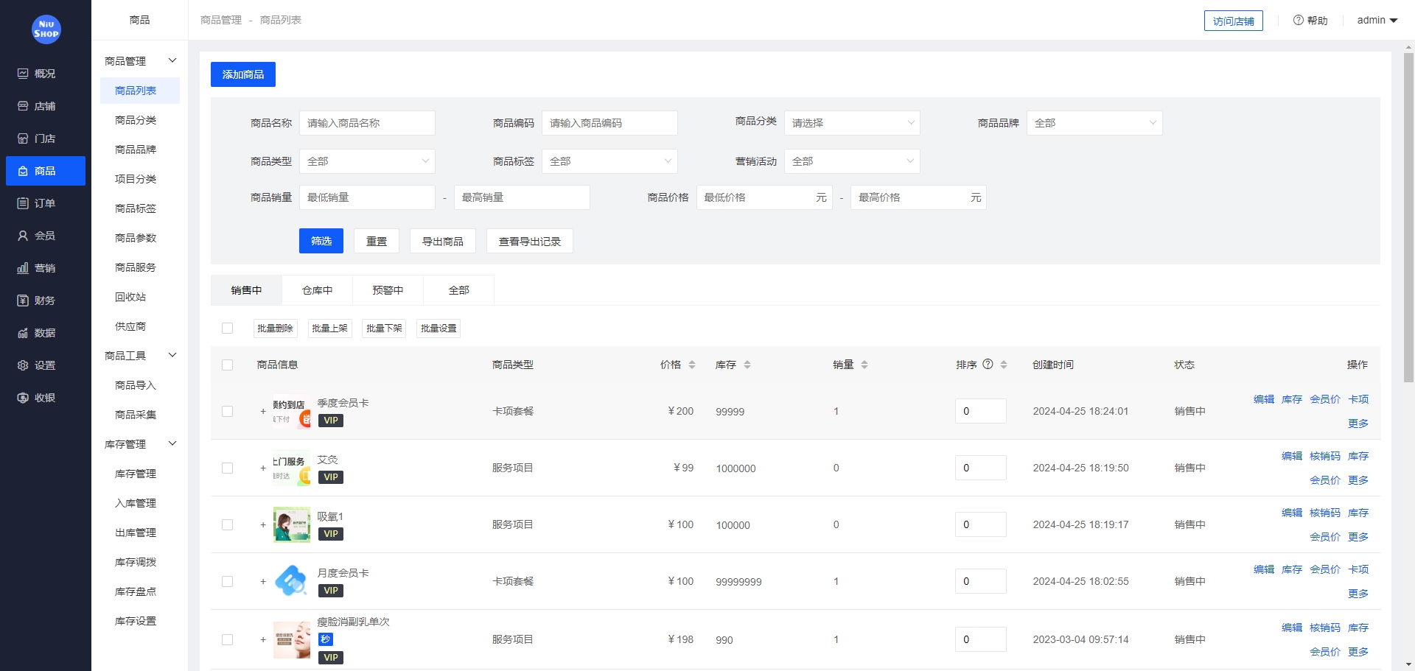Open the 收银 cashier section
Viewport: 1415px width, 671px height.
pos(44,397)
